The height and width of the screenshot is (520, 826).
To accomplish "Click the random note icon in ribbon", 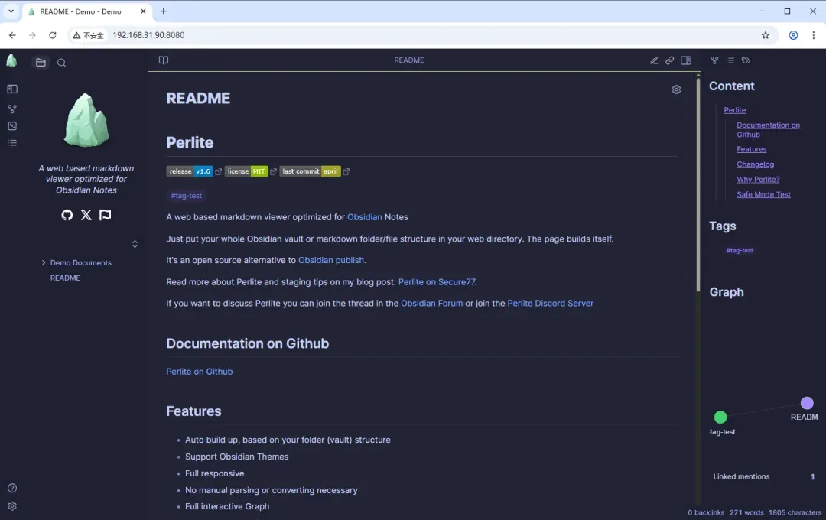I will pyautogui.click(x=12, y=126).
